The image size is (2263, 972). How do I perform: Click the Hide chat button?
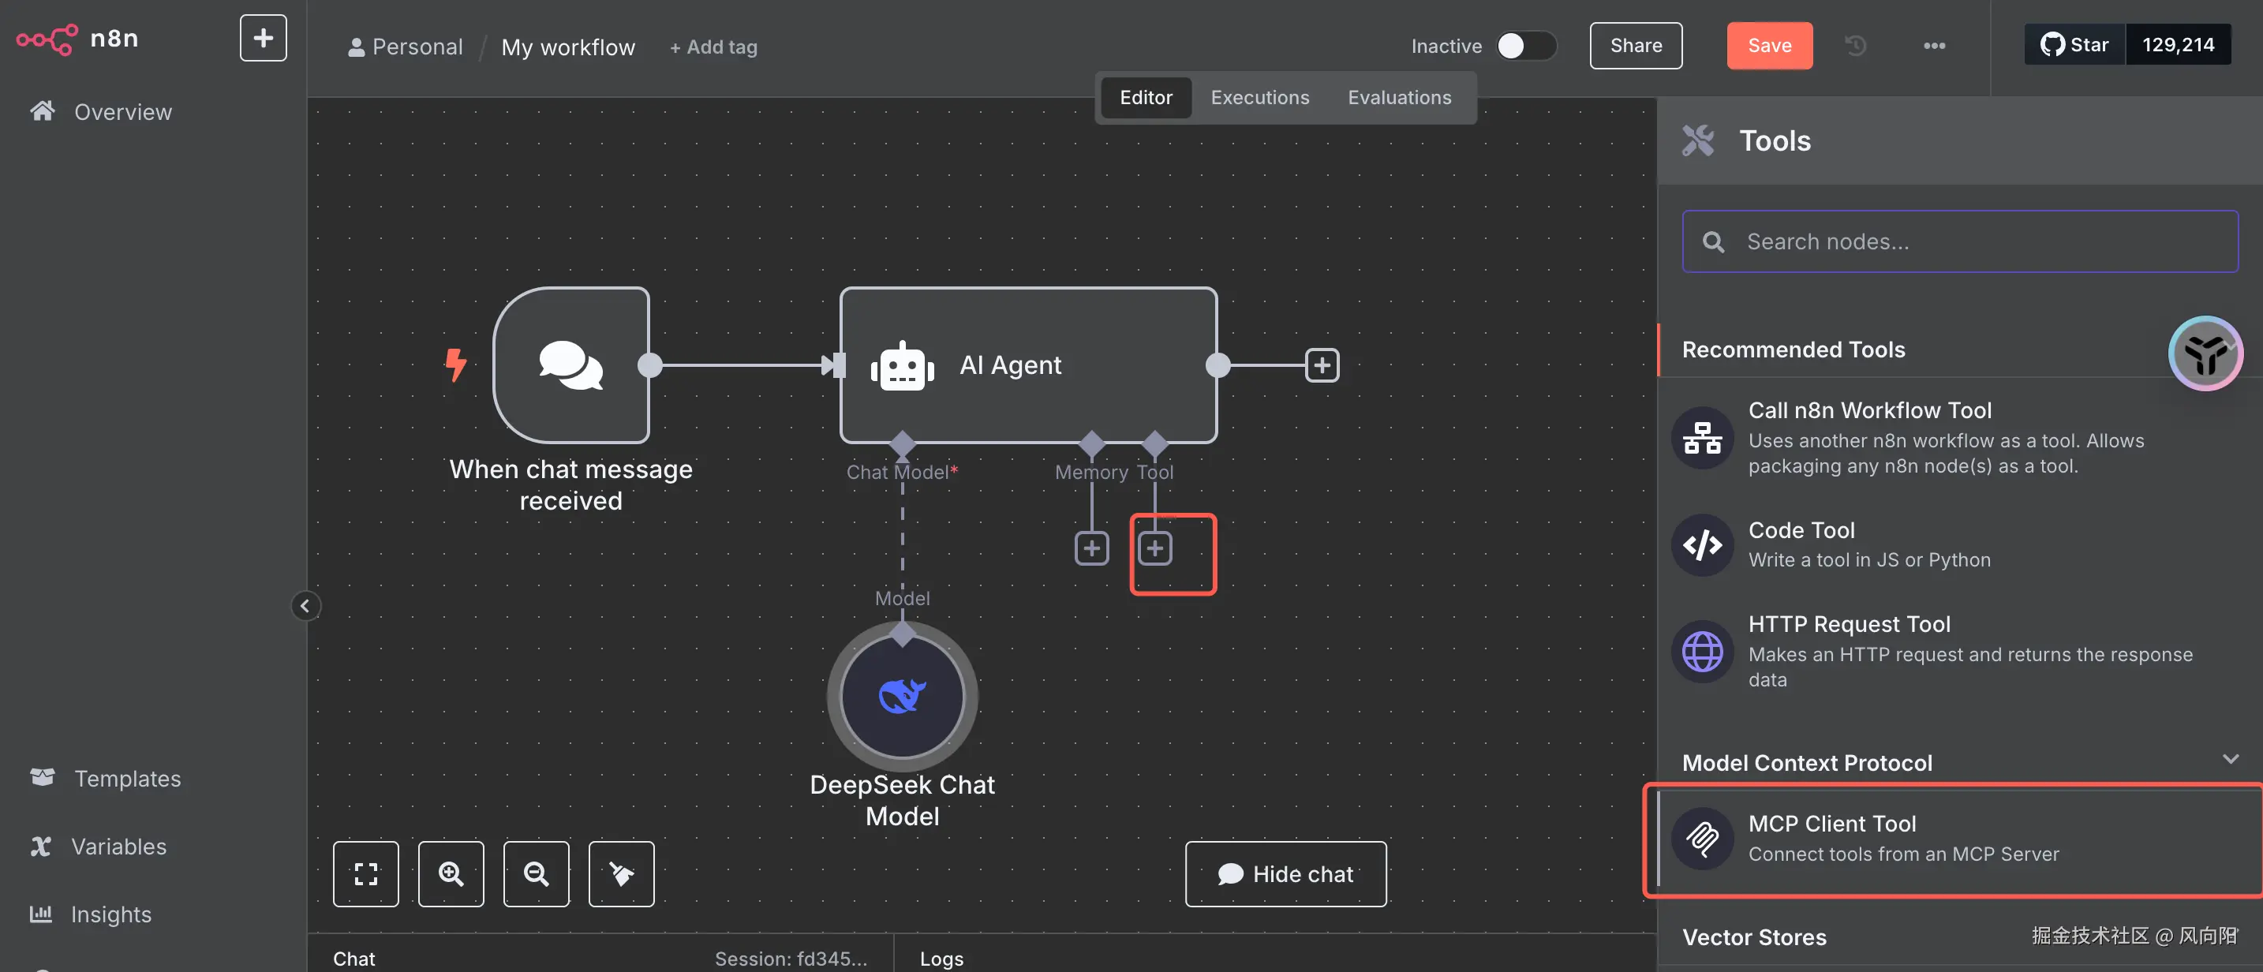(x=1285, y=873)
